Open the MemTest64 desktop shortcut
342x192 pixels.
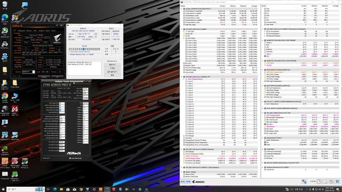pos(15,175)
